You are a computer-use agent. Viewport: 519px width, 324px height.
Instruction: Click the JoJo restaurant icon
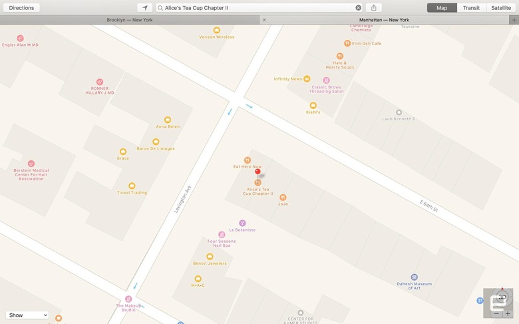(x=283, y=198)
